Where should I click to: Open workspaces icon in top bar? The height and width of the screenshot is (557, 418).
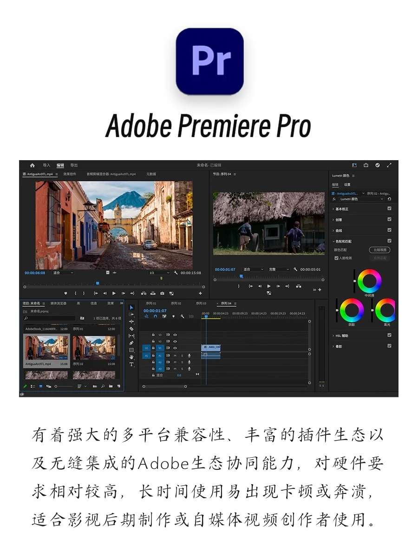354,165
